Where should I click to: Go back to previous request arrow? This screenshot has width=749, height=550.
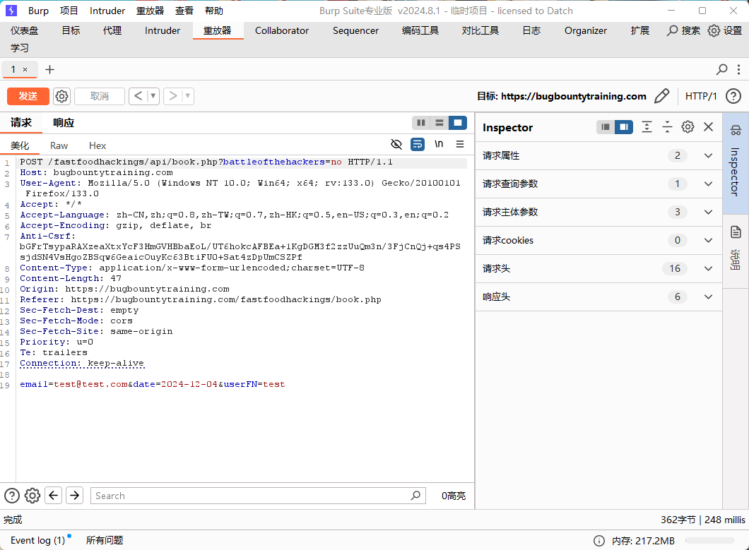pos(138,96)
